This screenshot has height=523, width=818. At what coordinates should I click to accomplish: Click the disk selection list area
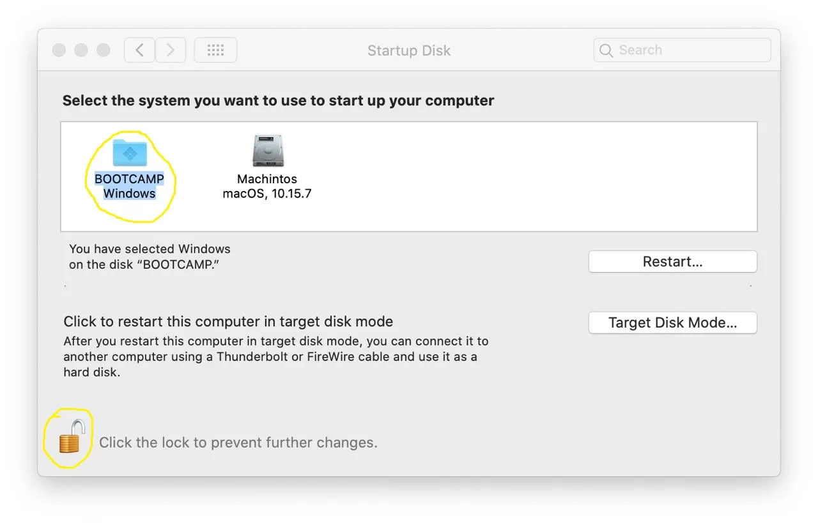[511, 176]
